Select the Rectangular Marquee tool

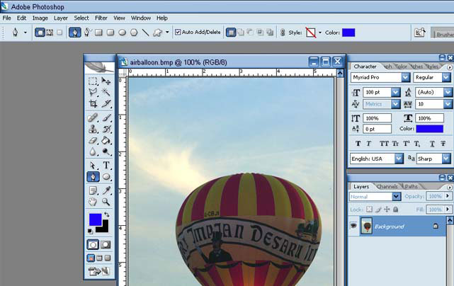click(93, 81)
